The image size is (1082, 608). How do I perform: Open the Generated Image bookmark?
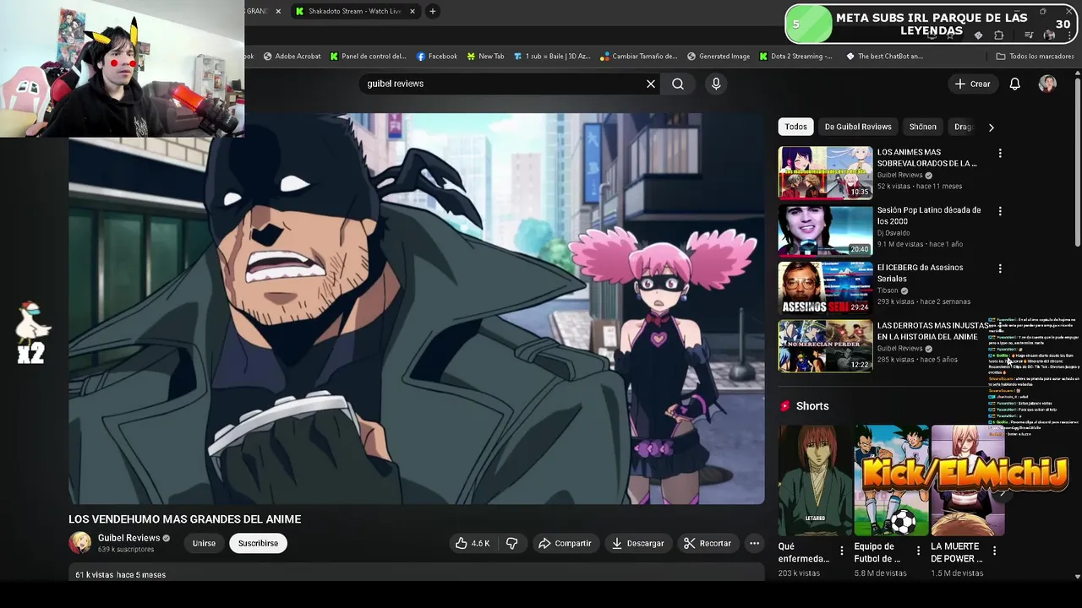(x=719, y=57)
